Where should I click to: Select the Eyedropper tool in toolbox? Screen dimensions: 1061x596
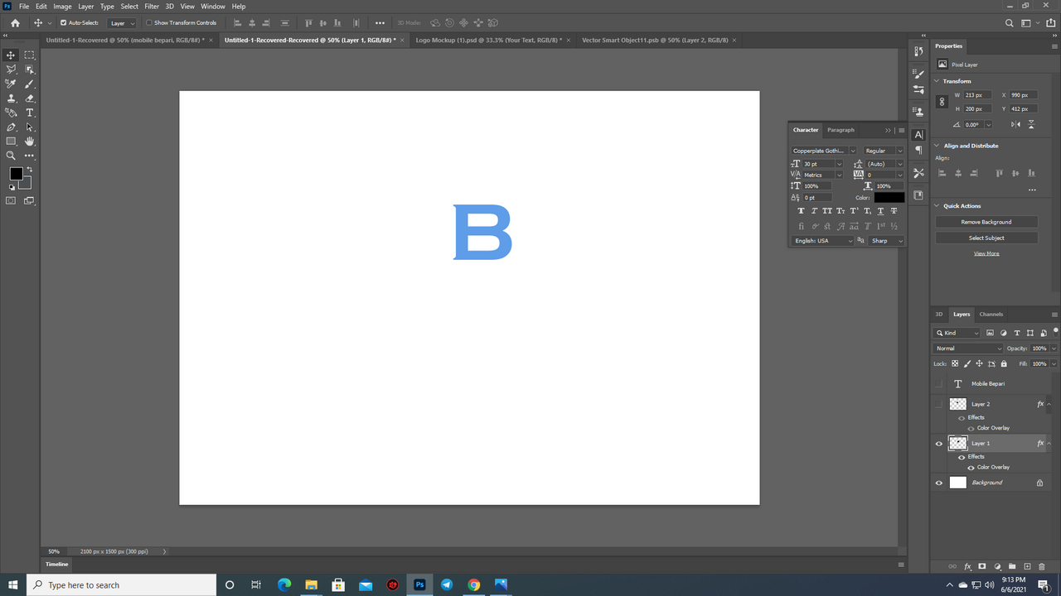click(x=11, y=84)
